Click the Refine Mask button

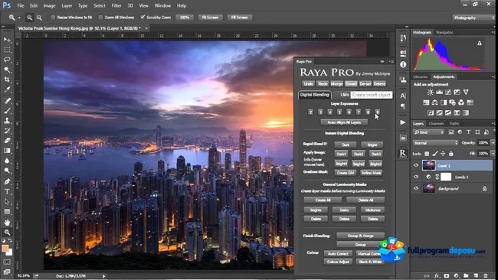click(x=372, y=173)
